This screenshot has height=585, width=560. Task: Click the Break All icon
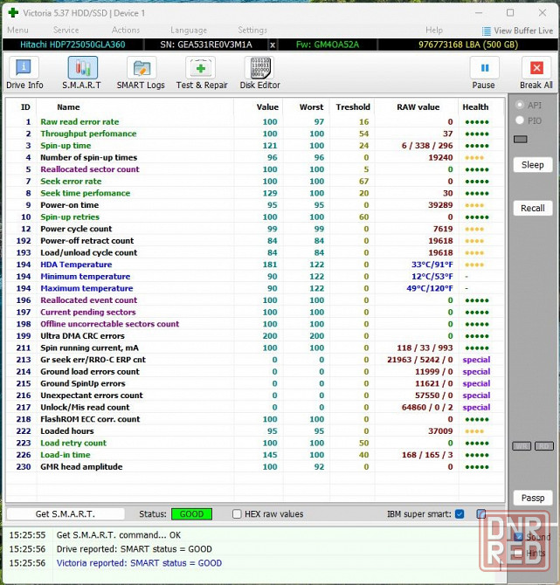(x=536, y=72)
